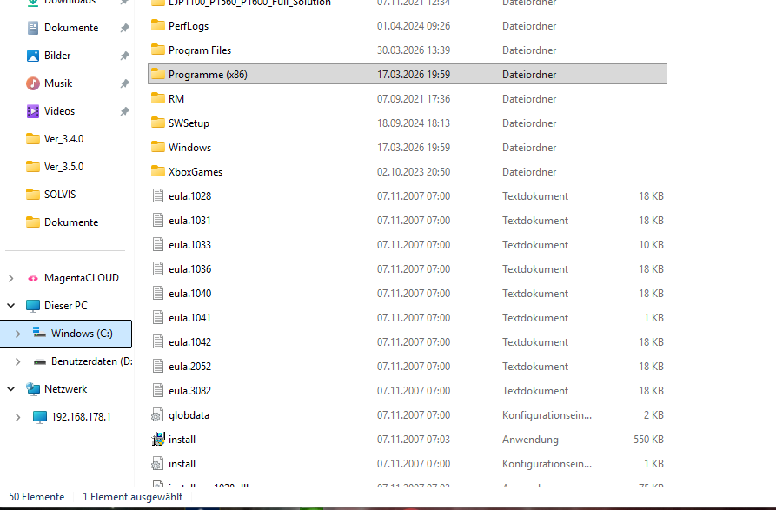Select the Benutzerdaten (D:) drive icon
Image resolution: width=776 pixels, height=510 pixels.
[x=40, y=361]
